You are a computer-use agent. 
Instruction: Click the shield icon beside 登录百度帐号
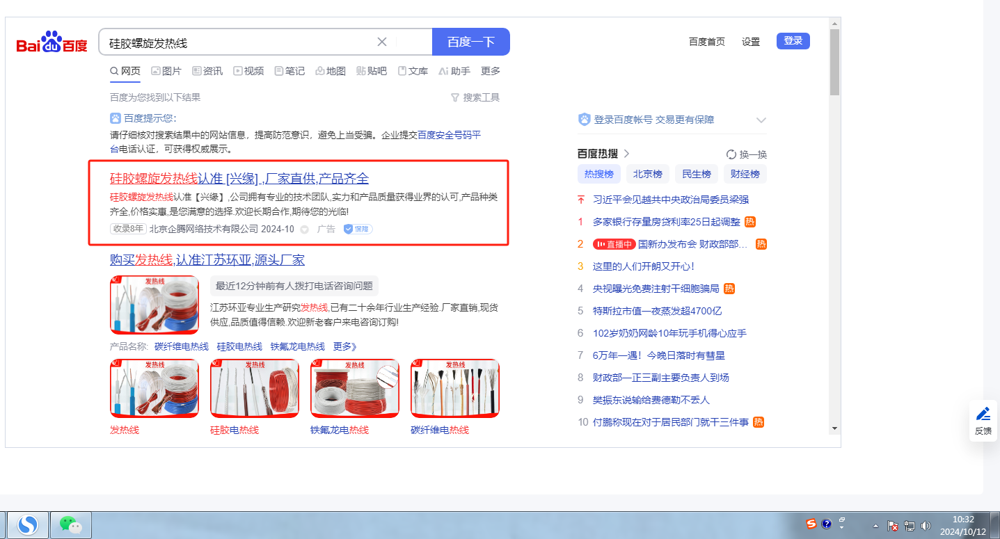(x=584, y=120)
